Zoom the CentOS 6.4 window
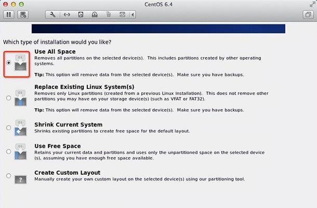 coord(21,4)
